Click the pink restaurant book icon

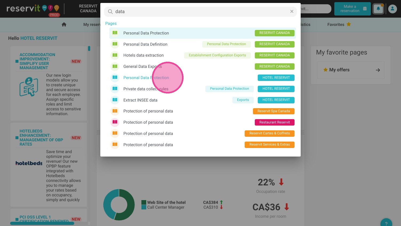[x=115, y=122]
